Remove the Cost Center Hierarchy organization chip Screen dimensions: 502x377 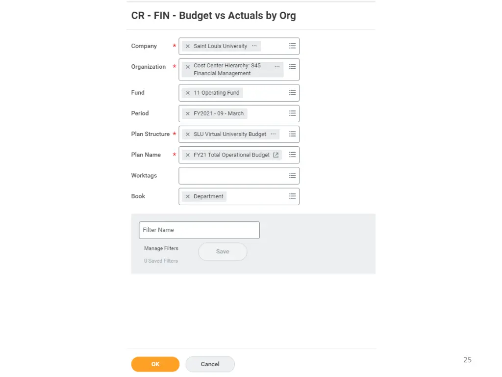(187, 67)
